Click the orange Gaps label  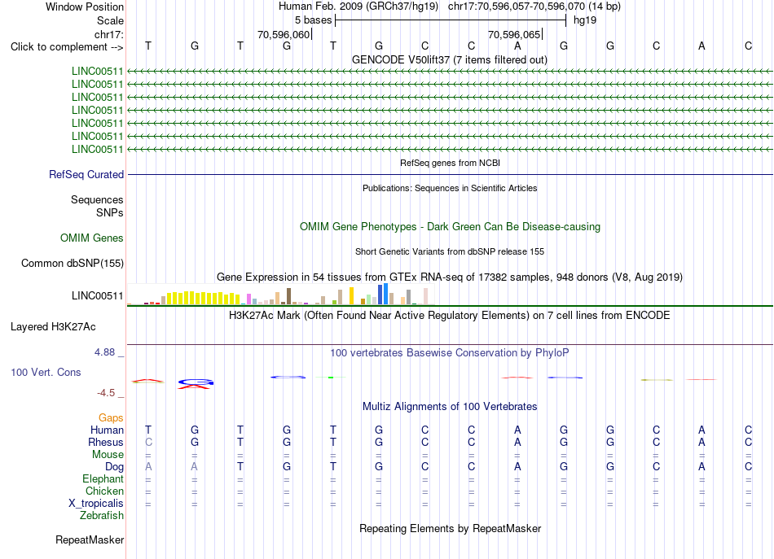(x=111, y=418)
